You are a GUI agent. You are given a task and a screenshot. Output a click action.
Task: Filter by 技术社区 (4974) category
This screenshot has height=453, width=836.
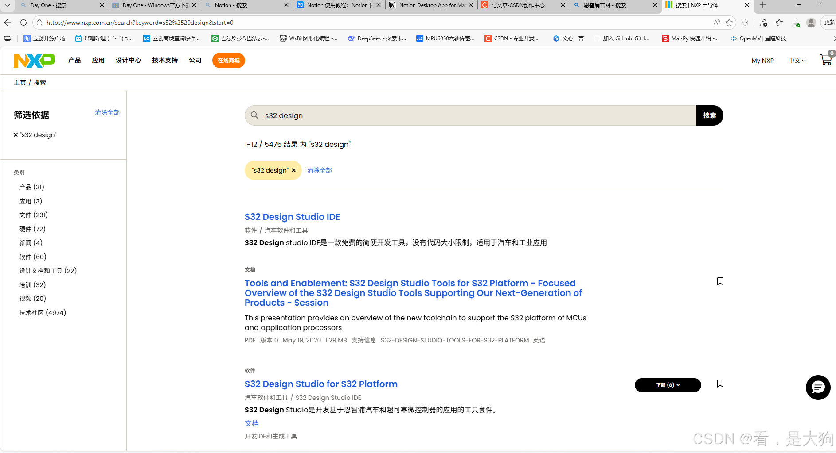coord(43,313)
